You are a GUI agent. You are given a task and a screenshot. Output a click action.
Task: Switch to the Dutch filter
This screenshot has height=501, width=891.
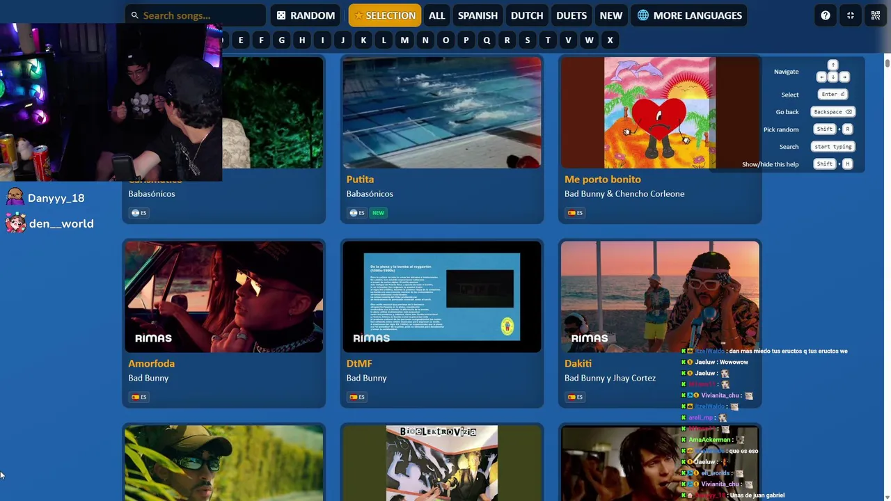(527, 15)
